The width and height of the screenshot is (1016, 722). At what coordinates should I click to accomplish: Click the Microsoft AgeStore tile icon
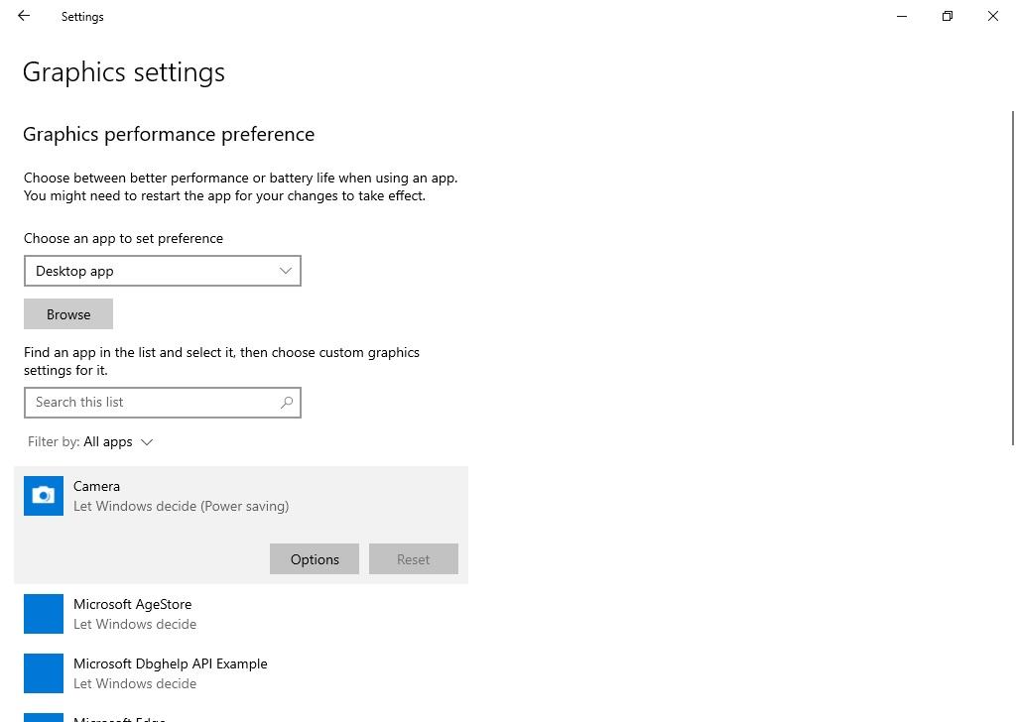(x=43, y=613)
